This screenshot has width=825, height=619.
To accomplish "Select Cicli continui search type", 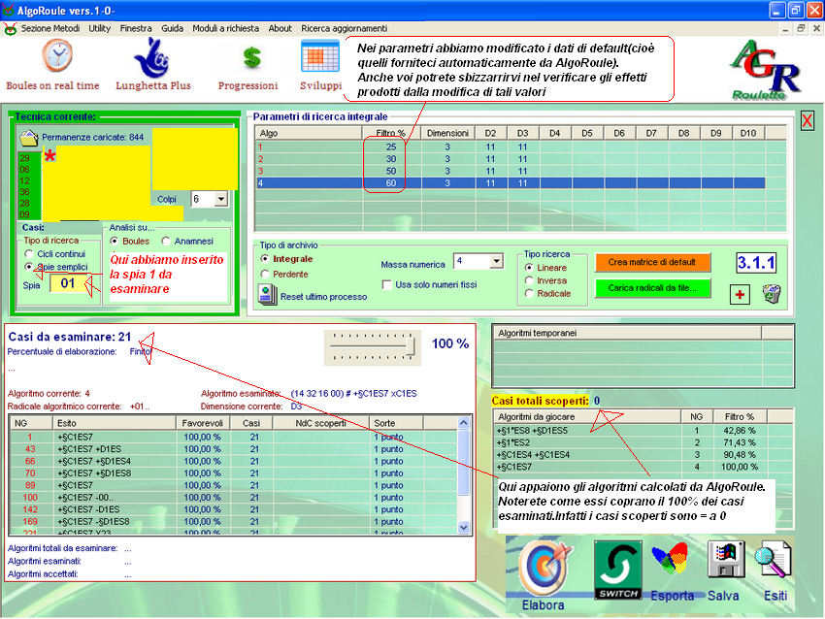I will click(x=29, y=254).
